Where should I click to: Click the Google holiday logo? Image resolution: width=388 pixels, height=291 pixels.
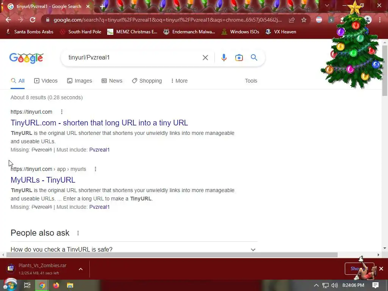[x=27, y=58]
